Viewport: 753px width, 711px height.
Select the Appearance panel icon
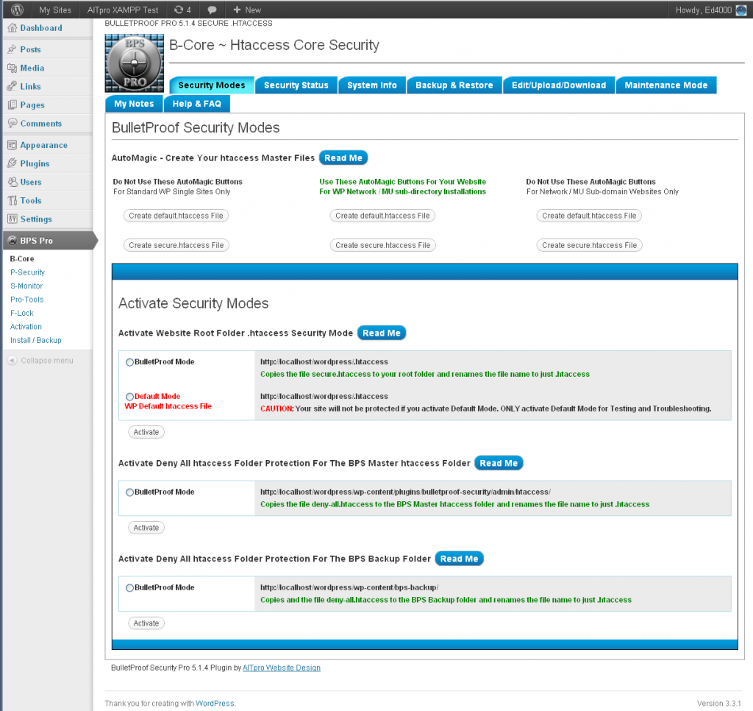(x=13, y=144)
